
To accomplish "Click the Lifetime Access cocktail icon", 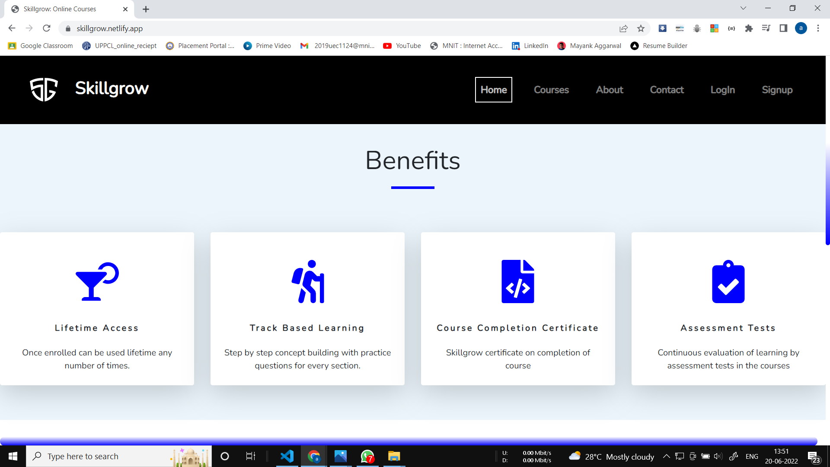I will click(97, 281).
